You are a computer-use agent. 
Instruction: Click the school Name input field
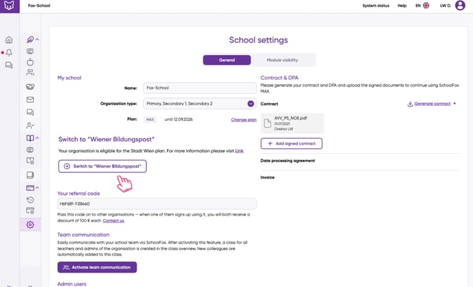coord(199,88)
